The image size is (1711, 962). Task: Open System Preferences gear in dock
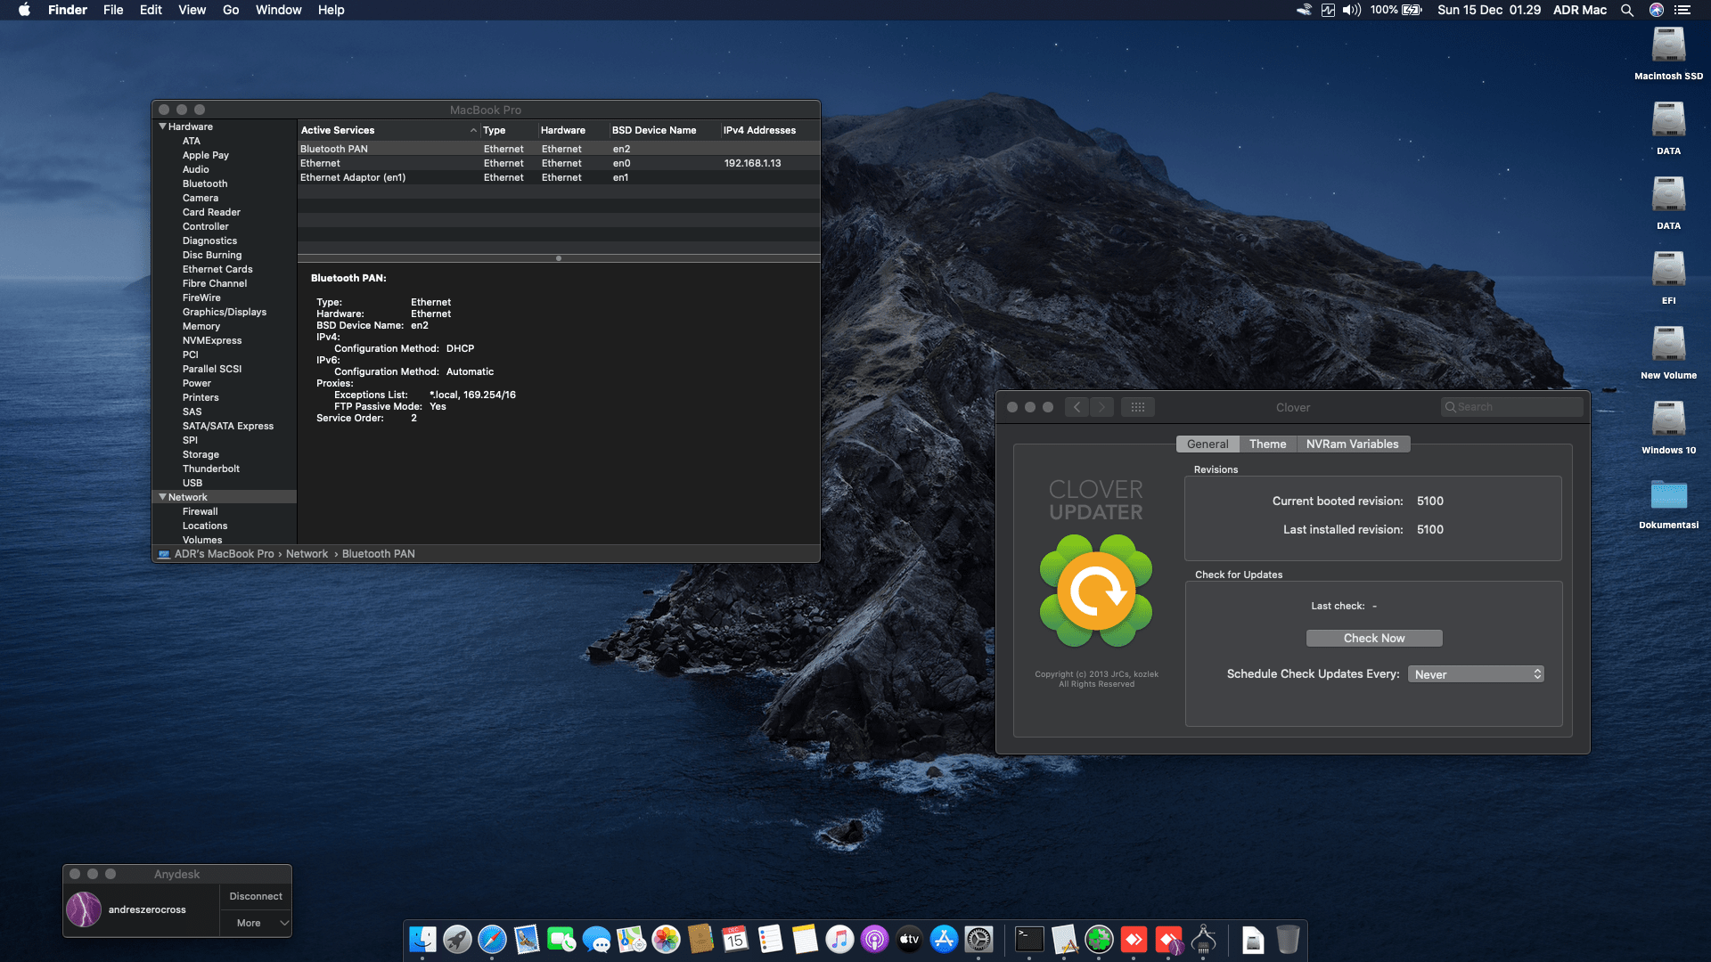978,939
